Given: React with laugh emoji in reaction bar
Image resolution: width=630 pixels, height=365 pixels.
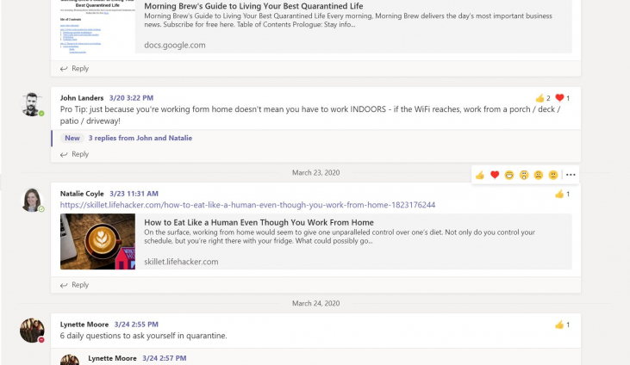Looking at the screenshot, I should 509,175.
